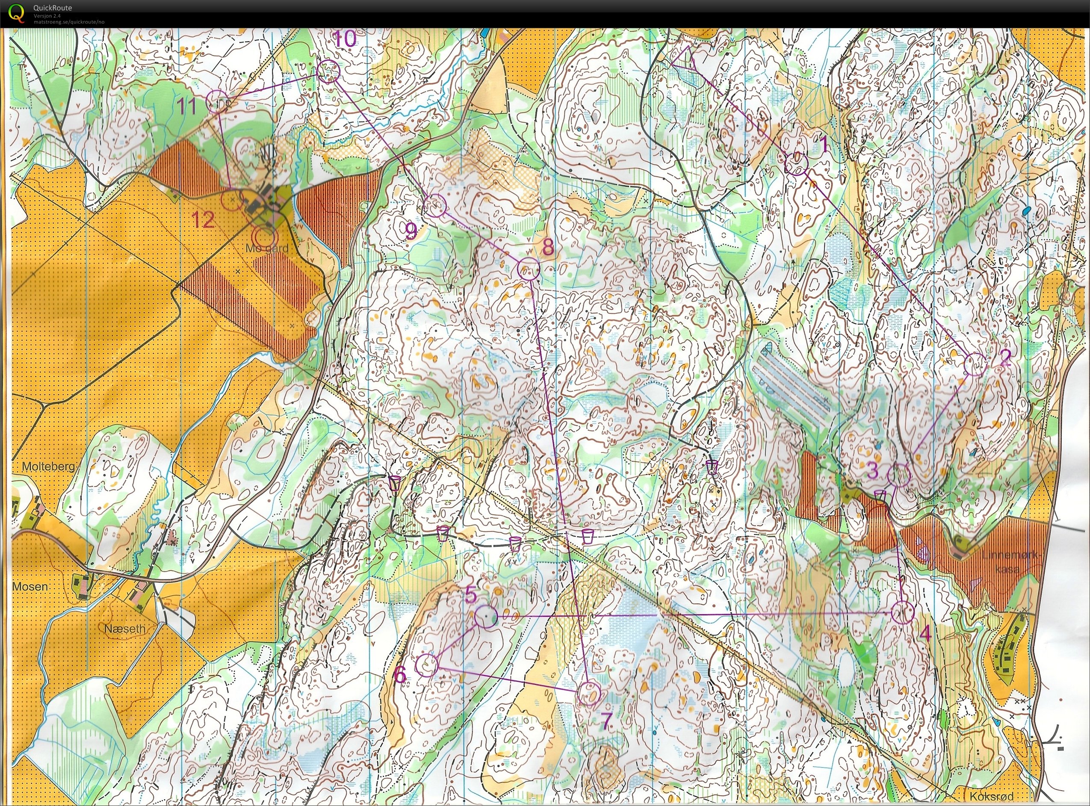This screenshot has height=806, width=1090.
Task: Click the control number label '12'
Action: coord(203,220)
